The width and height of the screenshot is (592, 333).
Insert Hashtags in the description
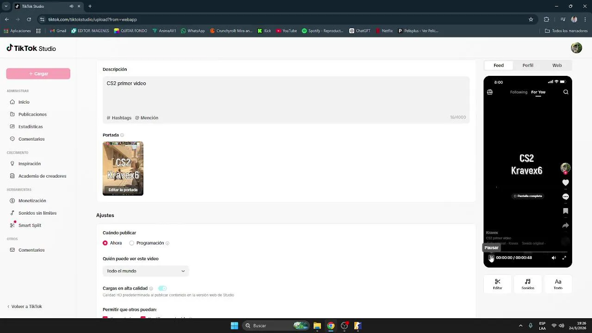(x=119, y=118)
